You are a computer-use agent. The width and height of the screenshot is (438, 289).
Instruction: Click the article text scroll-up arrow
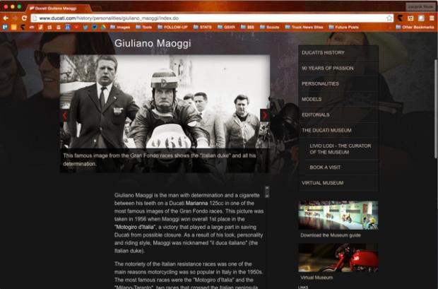[266, 189]
